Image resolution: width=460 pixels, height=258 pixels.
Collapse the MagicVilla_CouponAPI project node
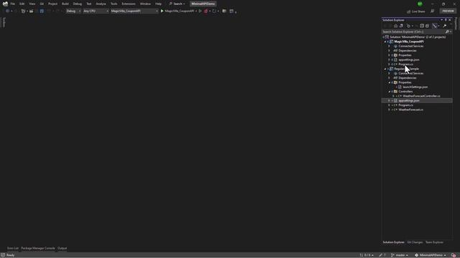pyautogui.click(x=385, y=42)
